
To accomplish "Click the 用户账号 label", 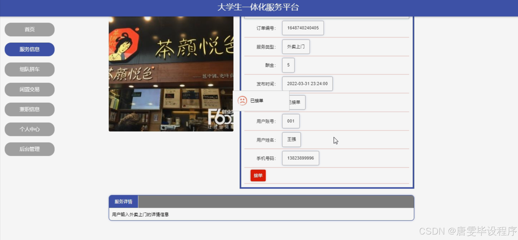I will click(266, 121).
